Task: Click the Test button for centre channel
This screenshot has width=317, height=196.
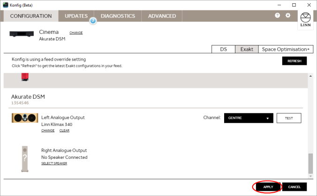Action: 289,118
